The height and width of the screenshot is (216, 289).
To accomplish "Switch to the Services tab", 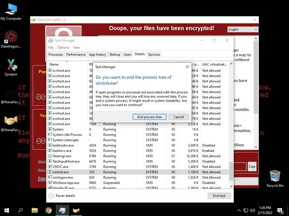I will (x=154, y=55).
